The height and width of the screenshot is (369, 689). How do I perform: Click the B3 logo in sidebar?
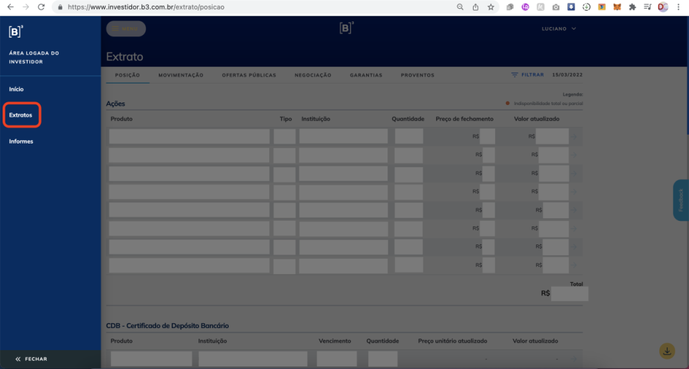[x=16, y=32]
